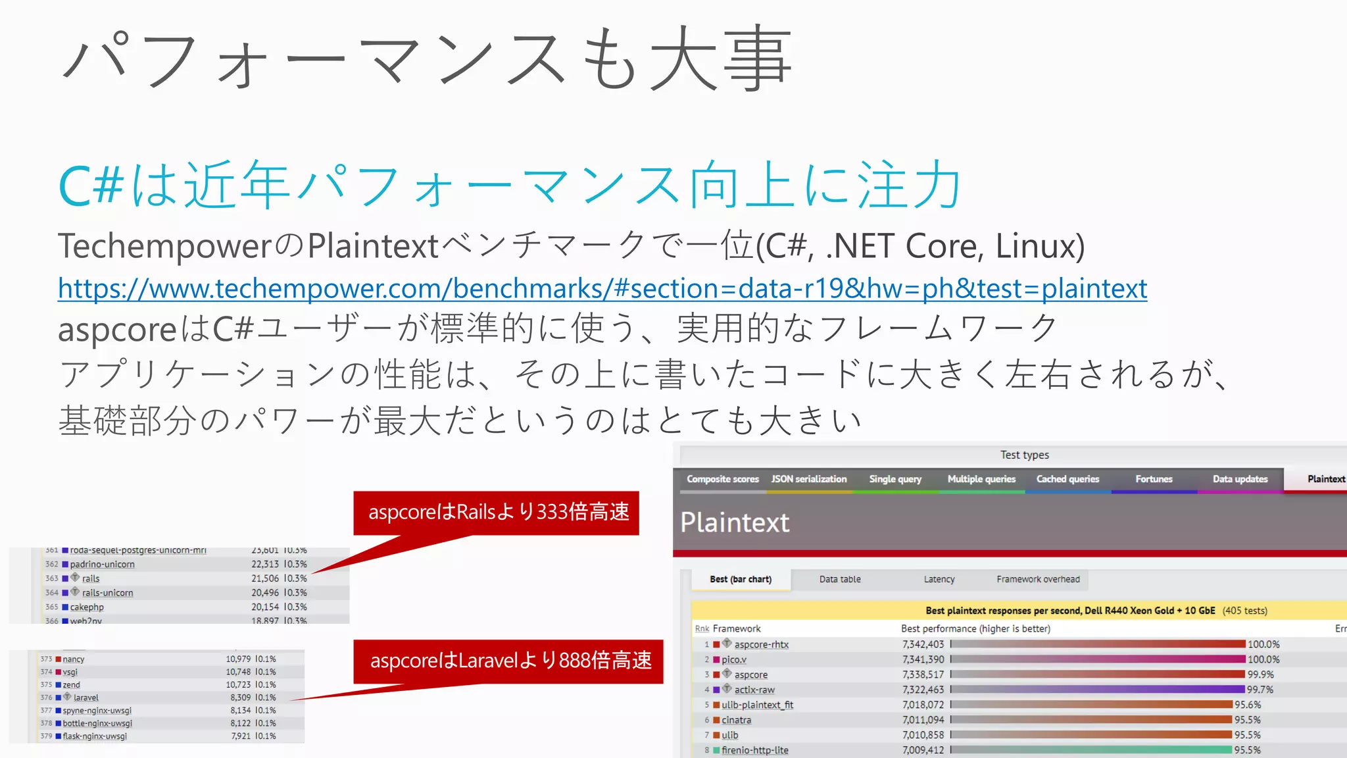Open the techempower.com benchmarks hyperlink
Screen dimensions: 1347x758
pos(602,288)
